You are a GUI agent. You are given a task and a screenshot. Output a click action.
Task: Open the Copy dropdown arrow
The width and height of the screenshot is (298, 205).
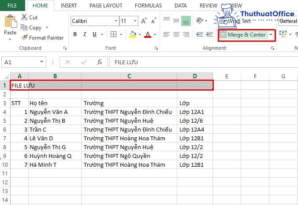coord(47,28)
